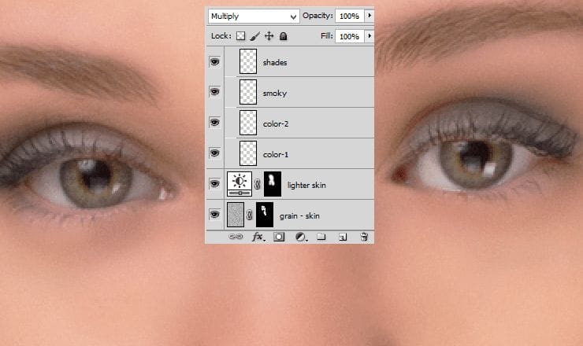Create a new layer

click(x=342, y=236)
